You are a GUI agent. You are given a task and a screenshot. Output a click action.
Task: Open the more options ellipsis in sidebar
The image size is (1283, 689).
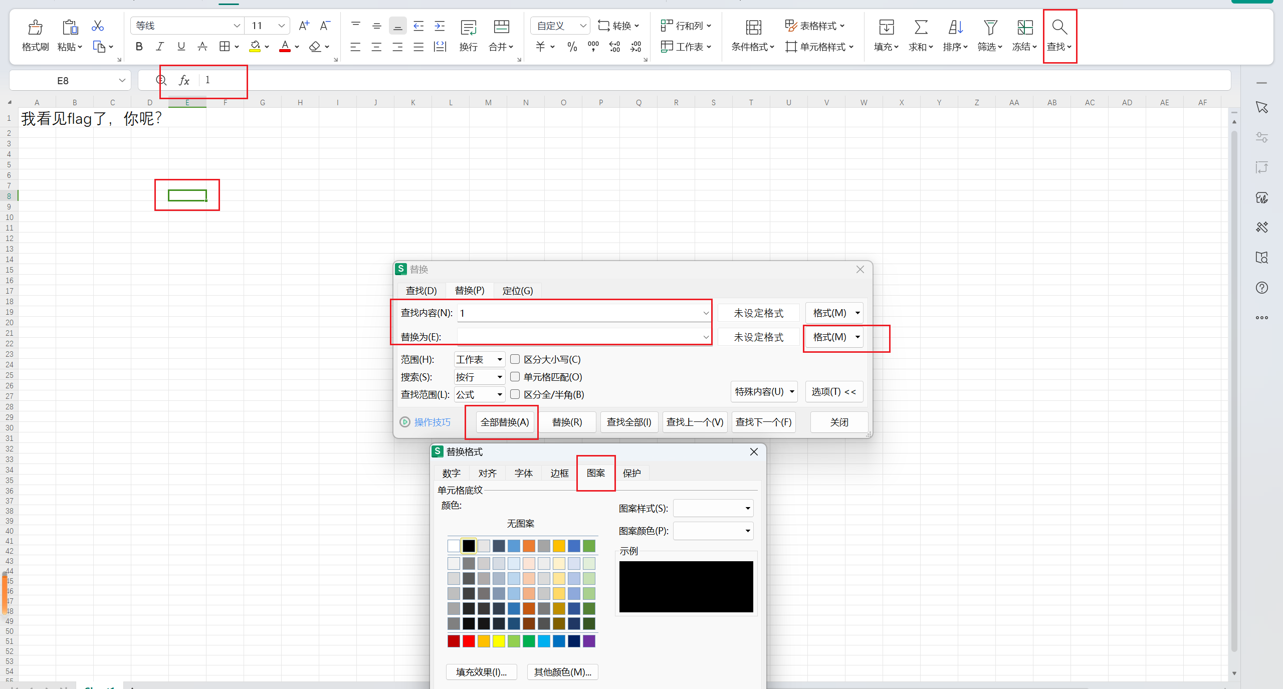pos(1261,318)
